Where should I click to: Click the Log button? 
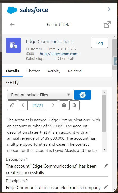click(99, 43)
